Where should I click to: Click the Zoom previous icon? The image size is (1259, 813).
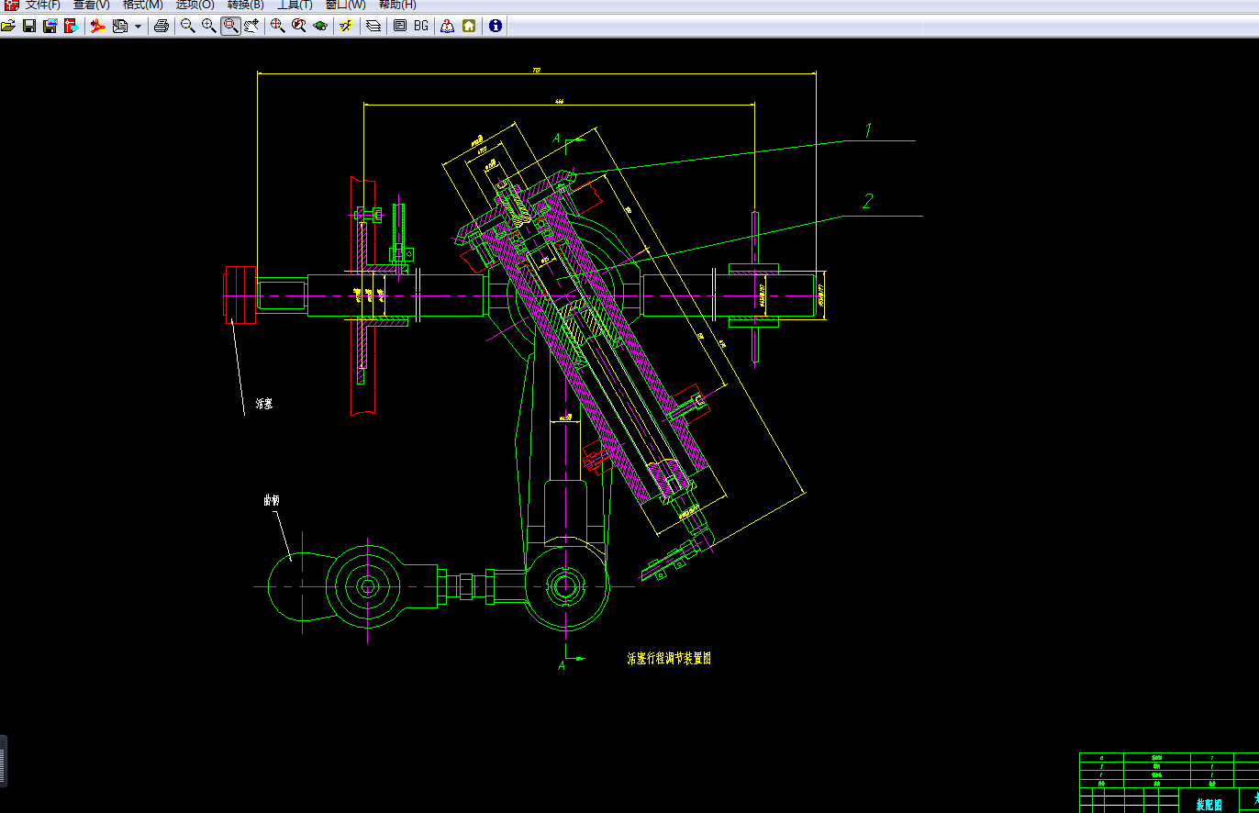pyautogui.click(x=299, y=26)
